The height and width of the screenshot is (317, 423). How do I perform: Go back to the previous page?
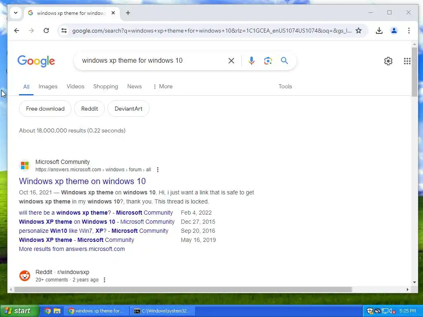coord(17,31)
